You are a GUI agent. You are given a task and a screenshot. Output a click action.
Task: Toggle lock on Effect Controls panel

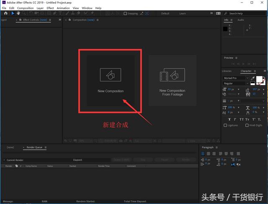pos(21,20)
